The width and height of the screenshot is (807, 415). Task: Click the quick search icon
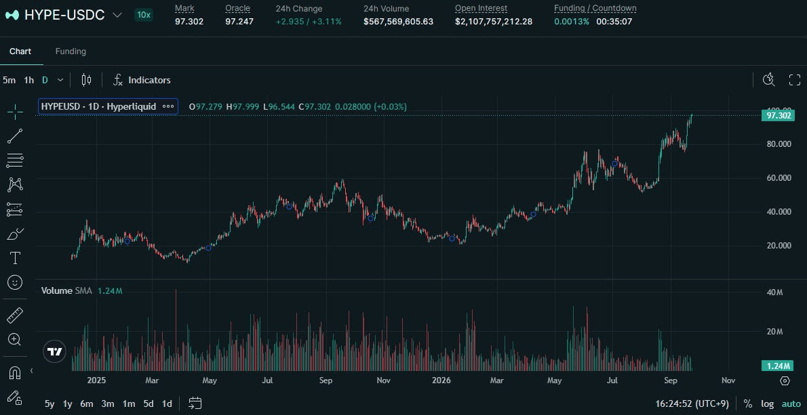click(x=768, y=80)
